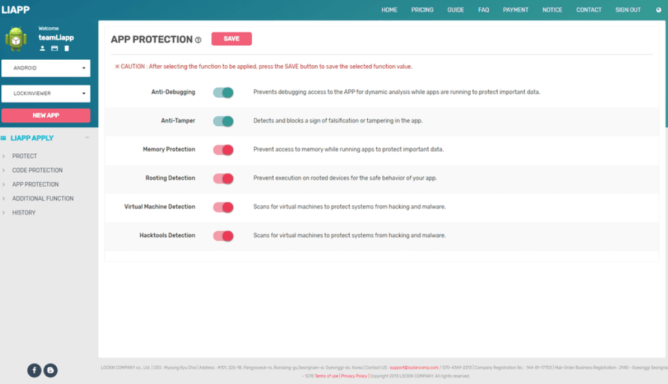Switch the Rooting Detection toggle
Screen dimensions: 668x384
pyautogui.click(x=223, y=178)
